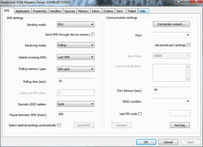The width and height of the screenshot is (203, 147).
Task: Open the Delete incoming SMS dropdown
Action: (75, 57)
